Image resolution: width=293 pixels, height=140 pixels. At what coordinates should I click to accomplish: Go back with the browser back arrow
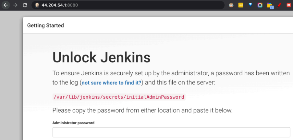pyautogui.click(x=6, y=5)
